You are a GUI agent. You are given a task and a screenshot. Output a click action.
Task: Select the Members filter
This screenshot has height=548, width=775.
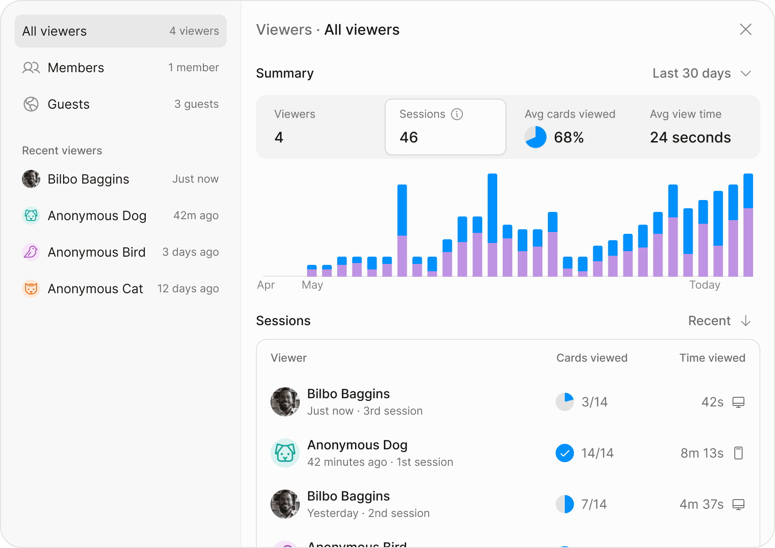[121, 68]
